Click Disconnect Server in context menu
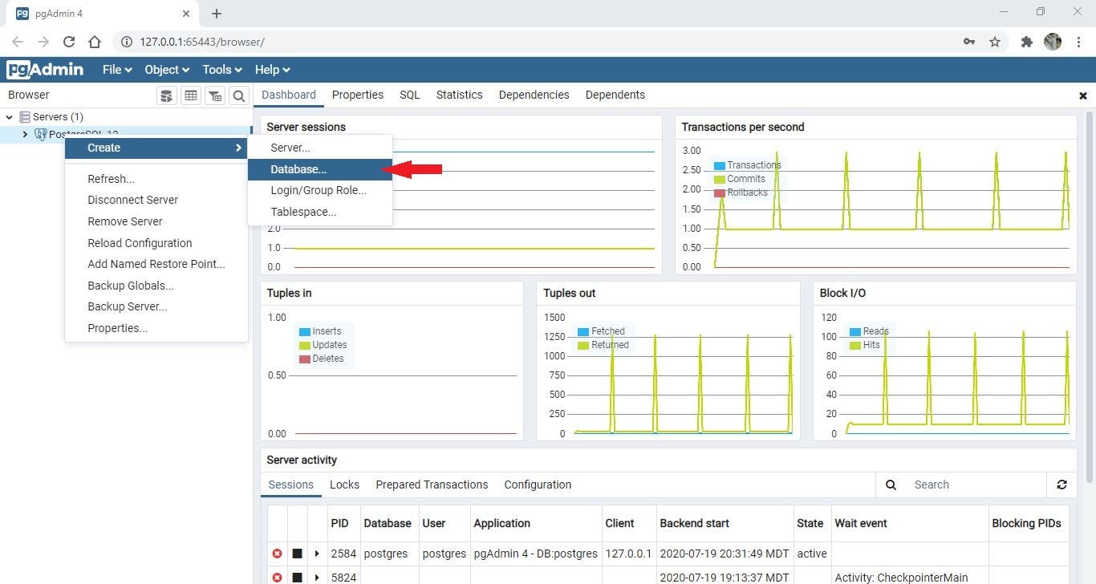Image resolution: width=1096 pixels, height=584 pixels. [x=156, y=200]
